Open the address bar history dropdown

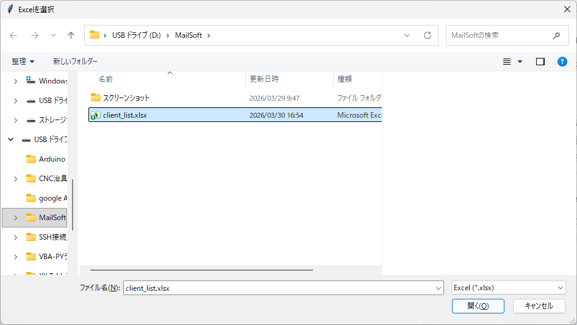[407, 35]
